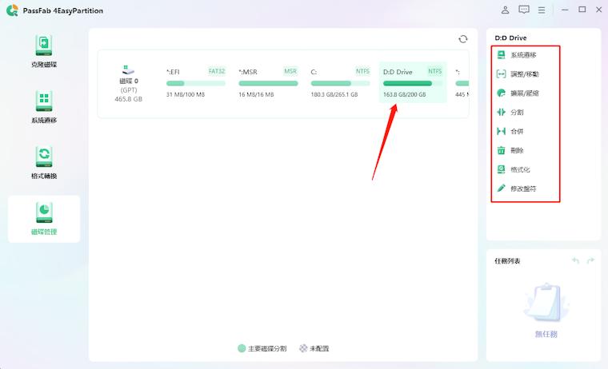Choose 系統遷移 in the D Drive panel
The width and height of the screenshot is (608, 369).
(x=517, y=55)
